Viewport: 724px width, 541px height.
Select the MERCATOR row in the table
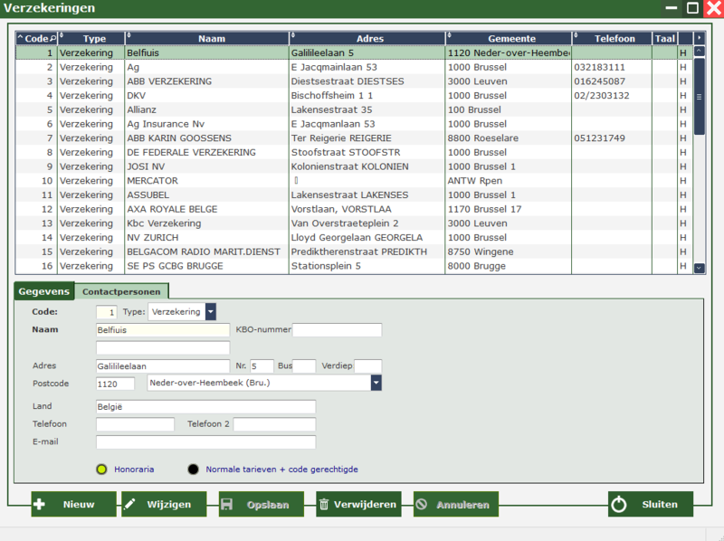[205, 181]
